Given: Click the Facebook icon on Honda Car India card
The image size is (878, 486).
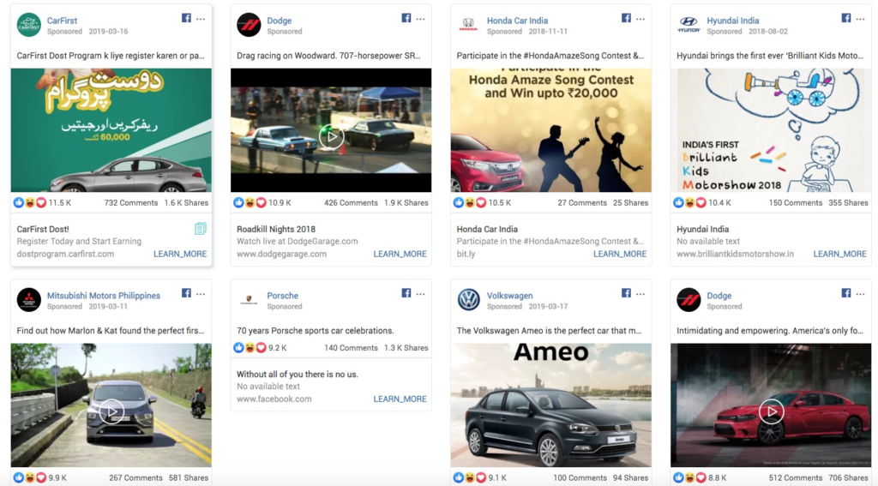Looking at the screenshot, I should click(627, 19).
